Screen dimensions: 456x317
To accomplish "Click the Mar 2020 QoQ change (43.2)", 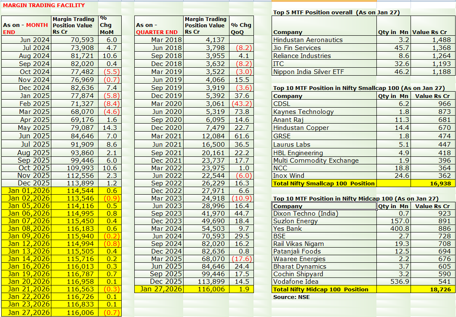I will pos(241,103).
